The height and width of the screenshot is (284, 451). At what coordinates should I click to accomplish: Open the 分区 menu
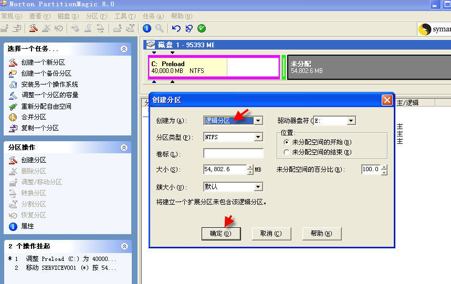(97, 16)
